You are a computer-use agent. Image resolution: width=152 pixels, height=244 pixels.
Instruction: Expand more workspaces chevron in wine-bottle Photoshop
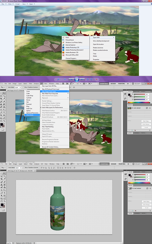coord(128,164)
